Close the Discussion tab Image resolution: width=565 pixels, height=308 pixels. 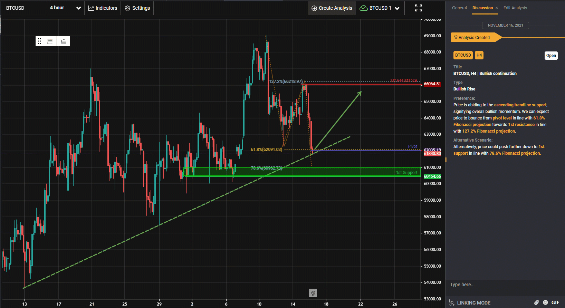(497, 8)
